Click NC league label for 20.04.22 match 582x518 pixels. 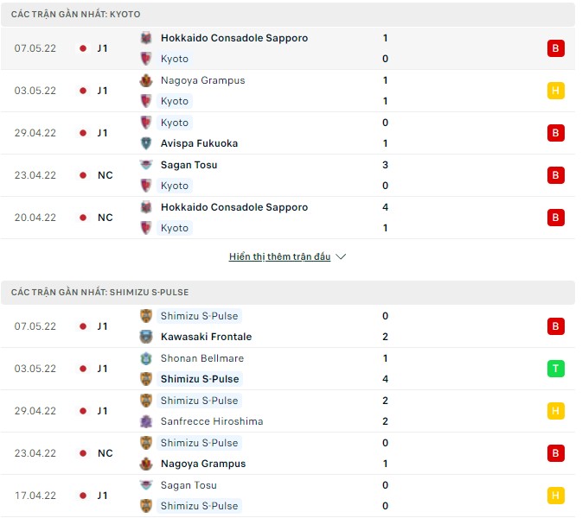tap(105, 218)
